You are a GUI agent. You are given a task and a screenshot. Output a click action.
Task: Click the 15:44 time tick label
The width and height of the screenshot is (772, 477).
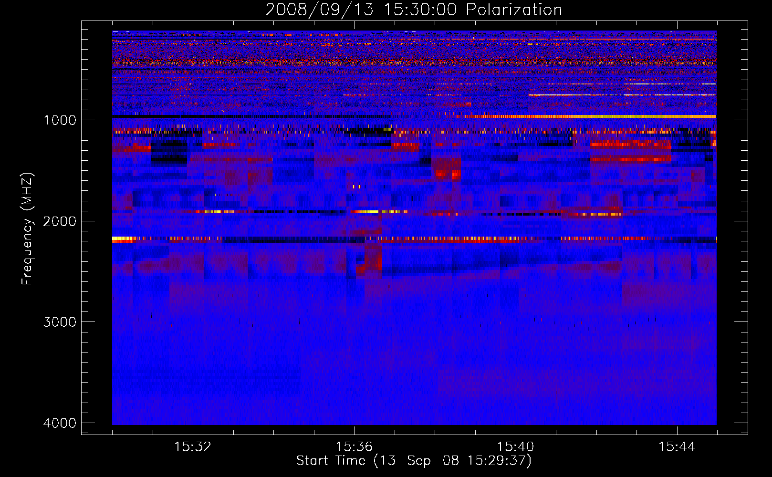coord(677,447)
